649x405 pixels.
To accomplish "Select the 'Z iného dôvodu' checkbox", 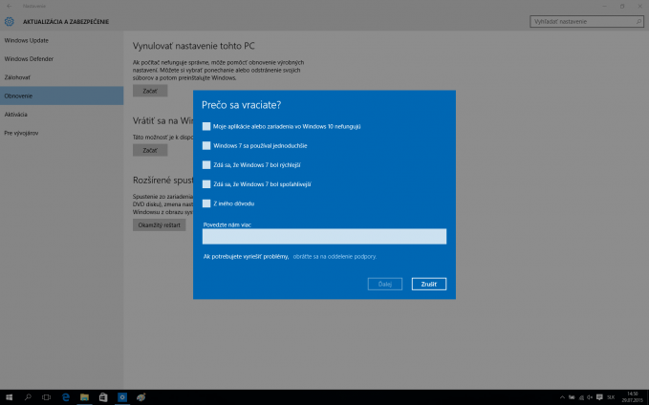I will (206, 203).
